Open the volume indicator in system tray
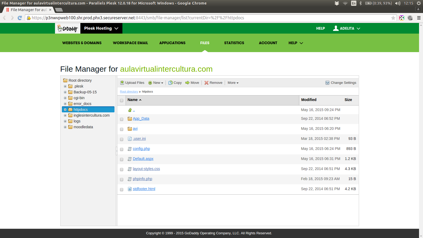The width and height of the screenshot is (423, 238). tap(398, 3)
